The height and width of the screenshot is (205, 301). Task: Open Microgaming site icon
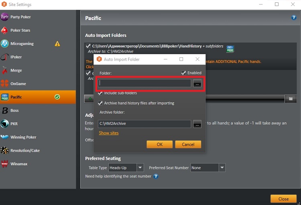click(4, 44)
